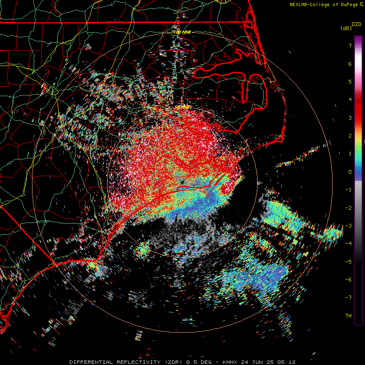Click the 5 value on the color scale

[x=350, y=82]
